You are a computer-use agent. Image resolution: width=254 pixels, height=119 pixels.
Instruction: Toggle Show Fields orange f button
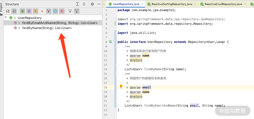click(36, 11)
